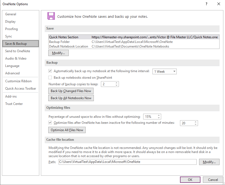Increase number of backup copies to keep
Screen dimensions: 225x185
pyautogui.click(x=116, y=83)
